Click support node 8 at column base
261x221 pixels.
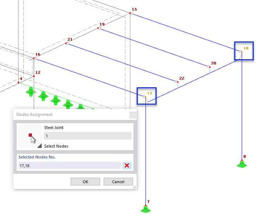[x=242, y=160]
